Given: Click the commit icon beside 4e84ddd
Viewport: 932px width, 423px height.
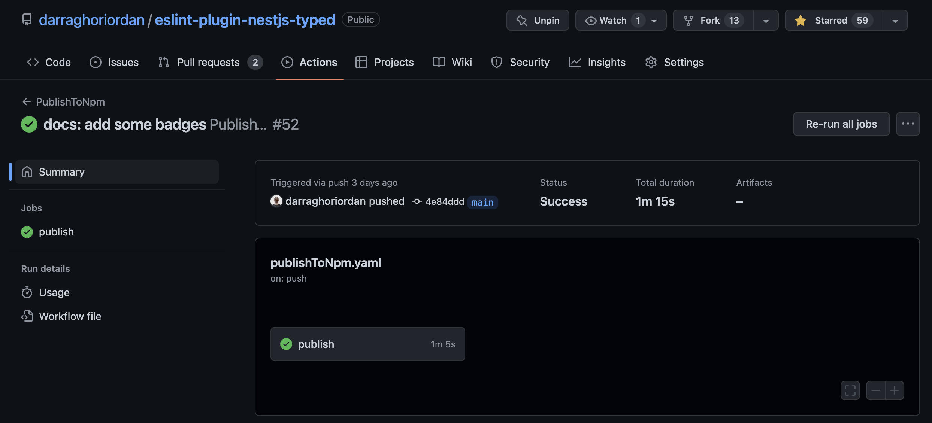Looking at the screenshot, I should point(417,201).
